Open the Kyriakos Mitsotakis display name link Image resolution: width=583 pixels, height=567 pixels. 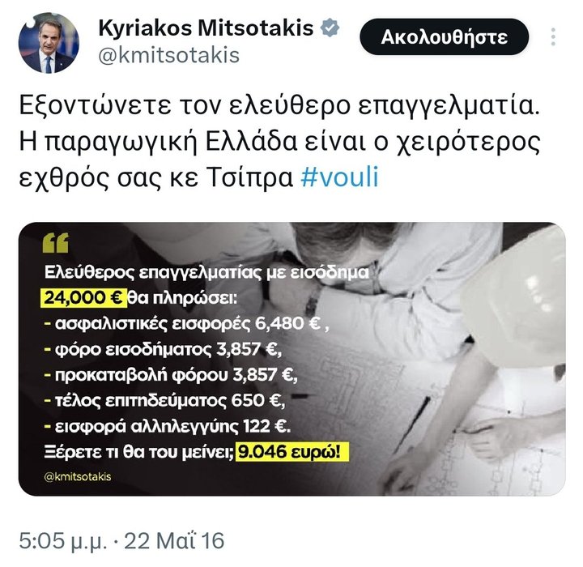tap(206, 28)
